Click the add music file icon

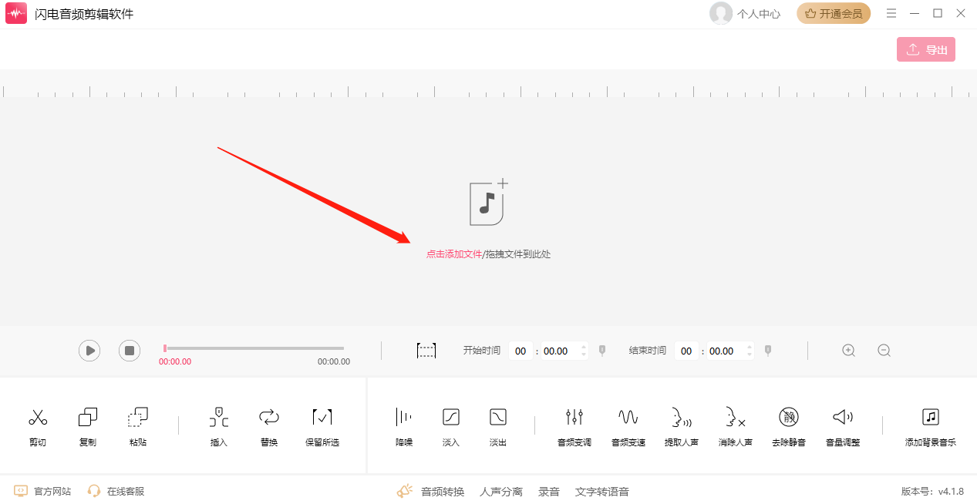489,202
